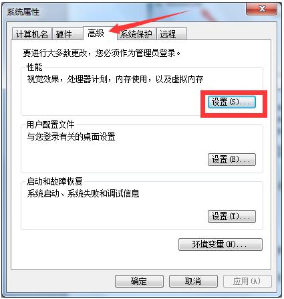Close the 系统属性 window
The width and height of the screenshot is (284, 299).
point(262,9)
